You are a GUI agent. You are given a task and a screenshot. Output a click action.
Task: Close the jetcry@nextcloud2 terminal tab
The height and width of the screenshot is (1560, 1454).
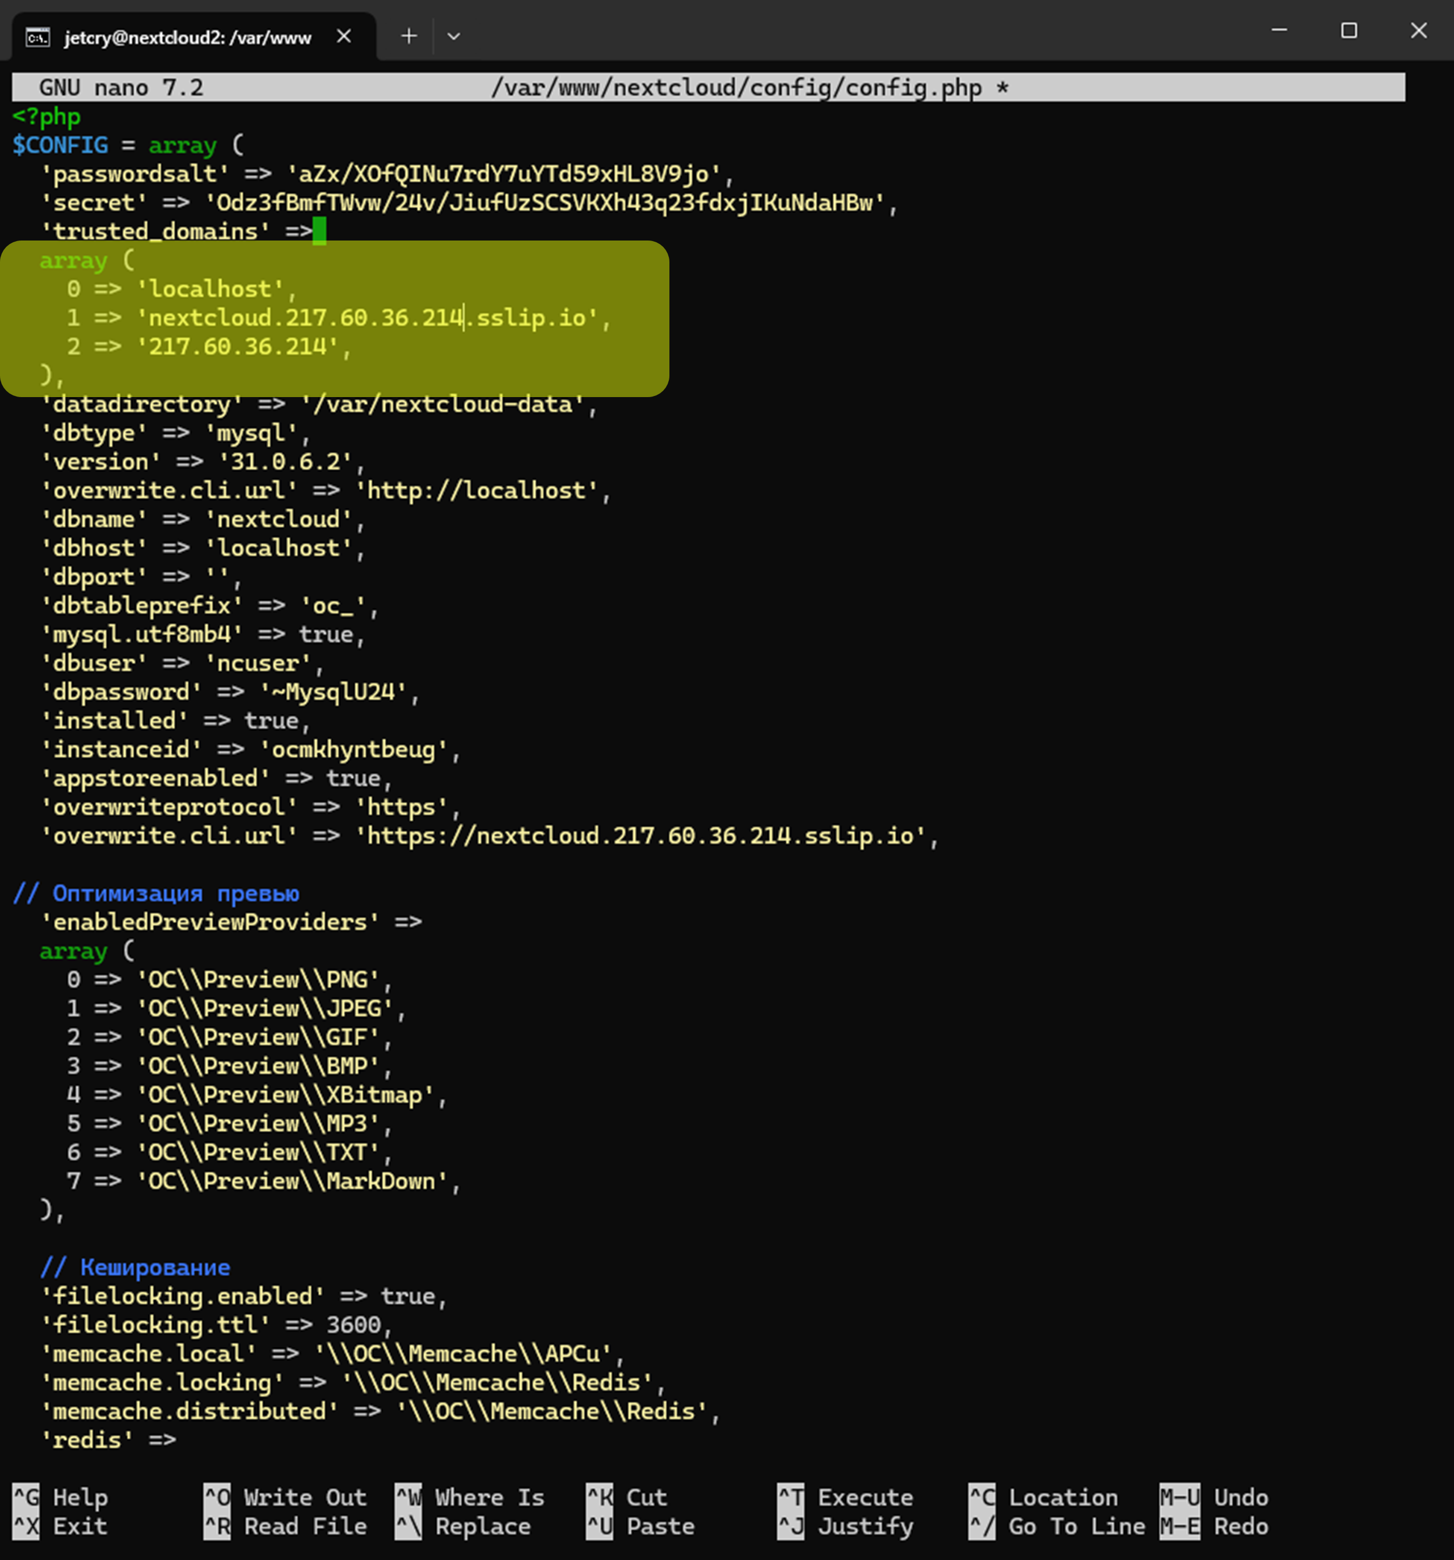coord(344,36)
